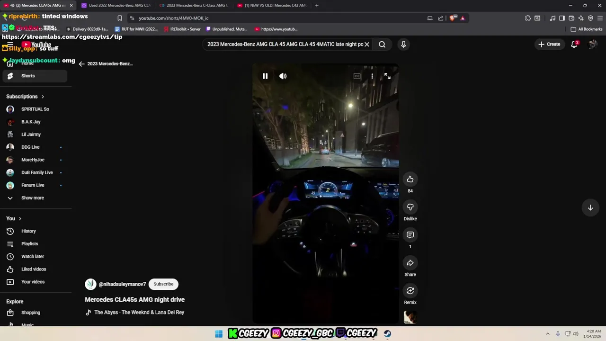606x341 pixels.
Task: Open the browser extensions puzzle icon
Action: click(x=528, y=18)
